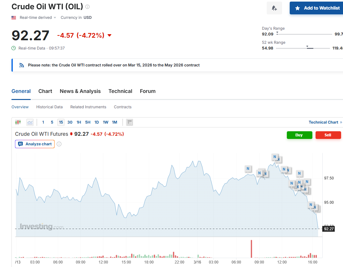The width and height of the screenshot is (343, 267).
Task: Open the General tab
Action: pos(21,91)
